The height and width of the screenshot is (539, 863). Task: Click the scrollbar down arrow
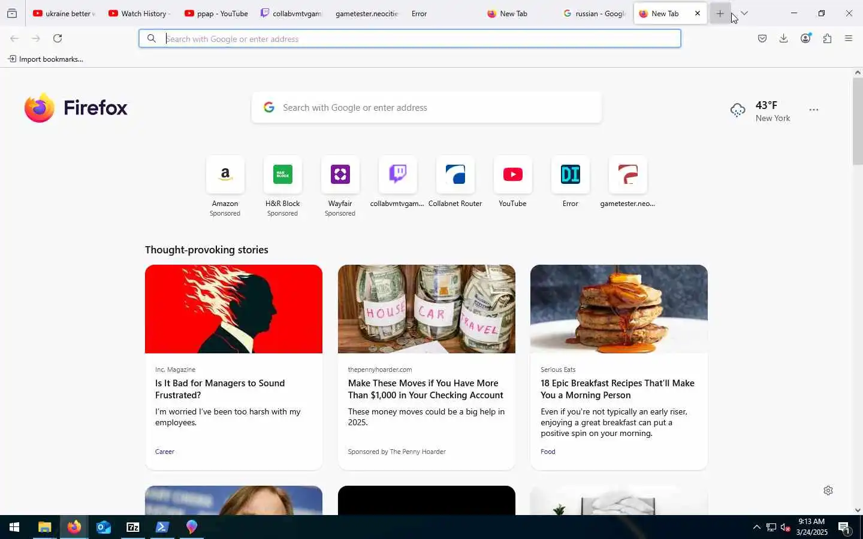click(x=858, y=510)
